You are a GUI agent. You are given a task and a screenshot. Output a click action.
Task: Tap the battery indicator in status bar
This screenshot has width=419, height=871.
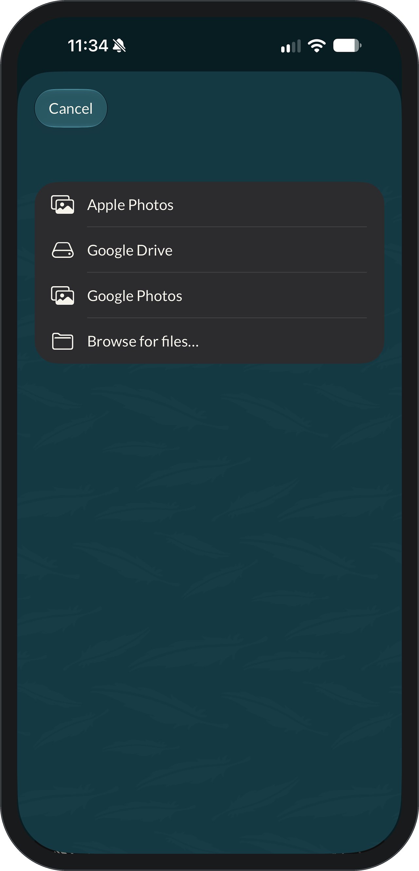tap(347, 46)
